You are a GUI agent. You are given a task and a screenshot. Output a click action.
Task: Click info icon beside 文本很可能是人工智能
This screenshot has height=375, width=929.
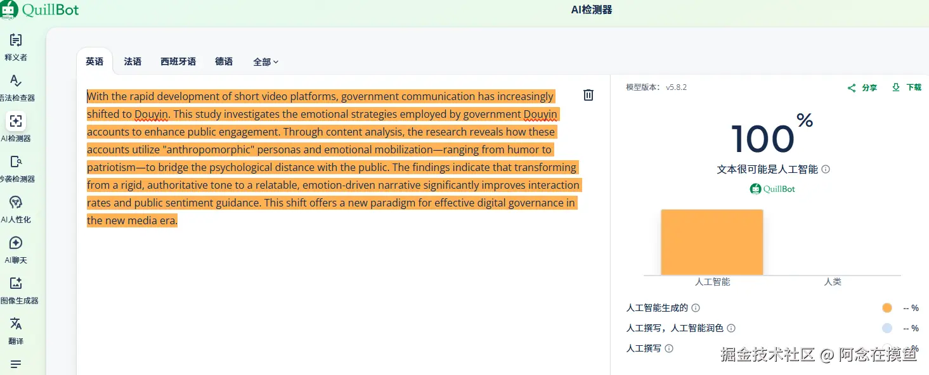click(826, 169)
